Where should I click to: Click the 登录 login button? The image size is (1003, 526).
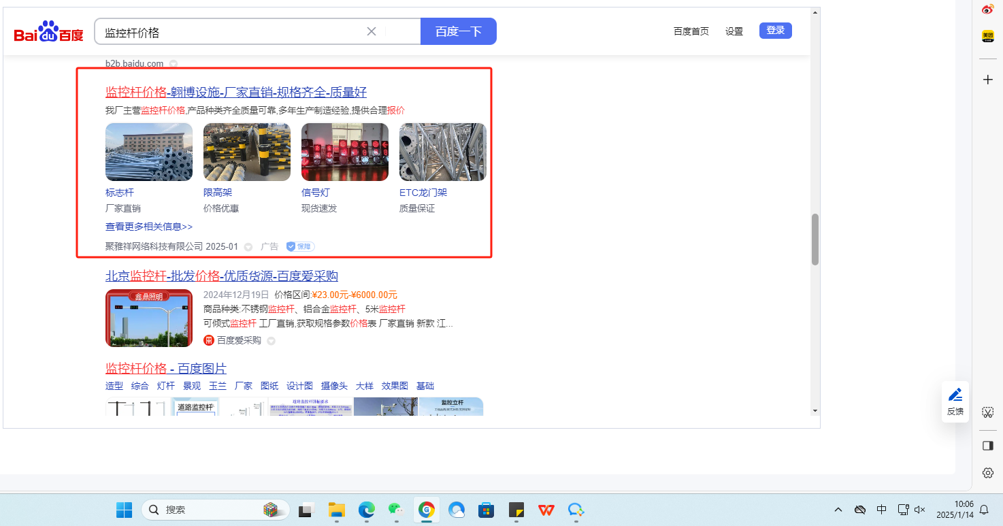(776, 31)
